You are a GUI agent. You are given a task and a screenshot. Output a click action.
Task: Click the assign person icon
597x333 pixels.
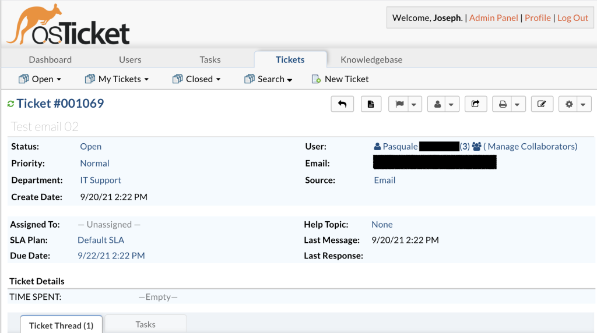click(x=437, y=104)
